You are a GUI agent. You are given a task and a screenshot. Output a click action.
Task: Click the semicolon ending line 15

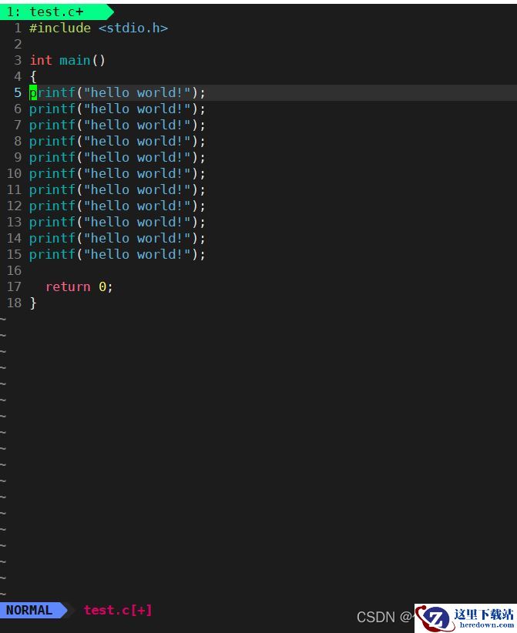click(203, 254)
